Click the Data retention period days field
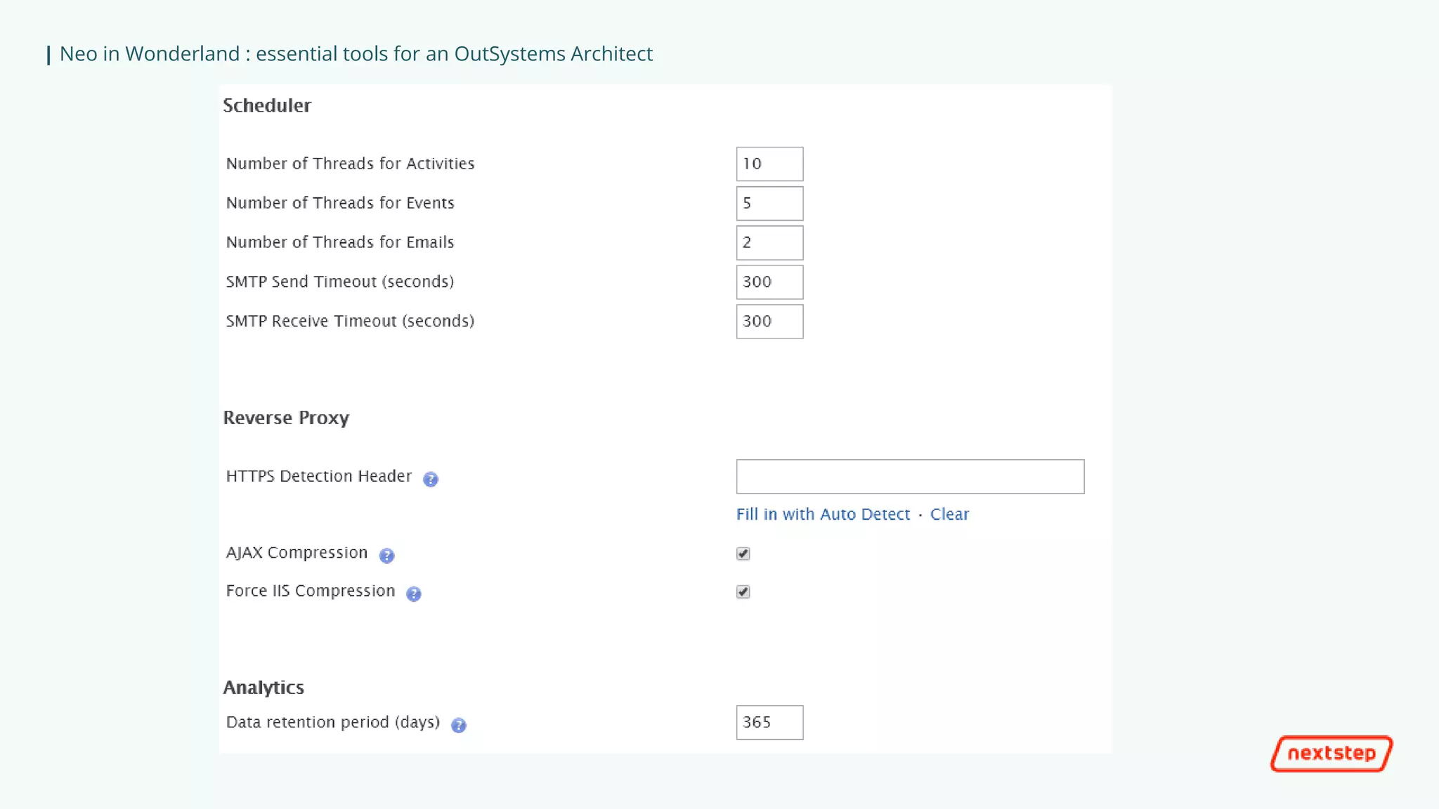The width and height of the screenshot is (1439, 809). [769, 722]
